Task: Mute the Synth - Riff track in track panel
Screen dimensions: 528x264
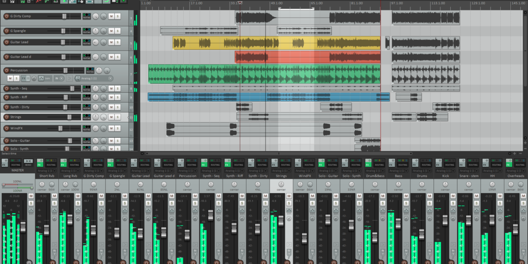Action: (x=111, y=97)
